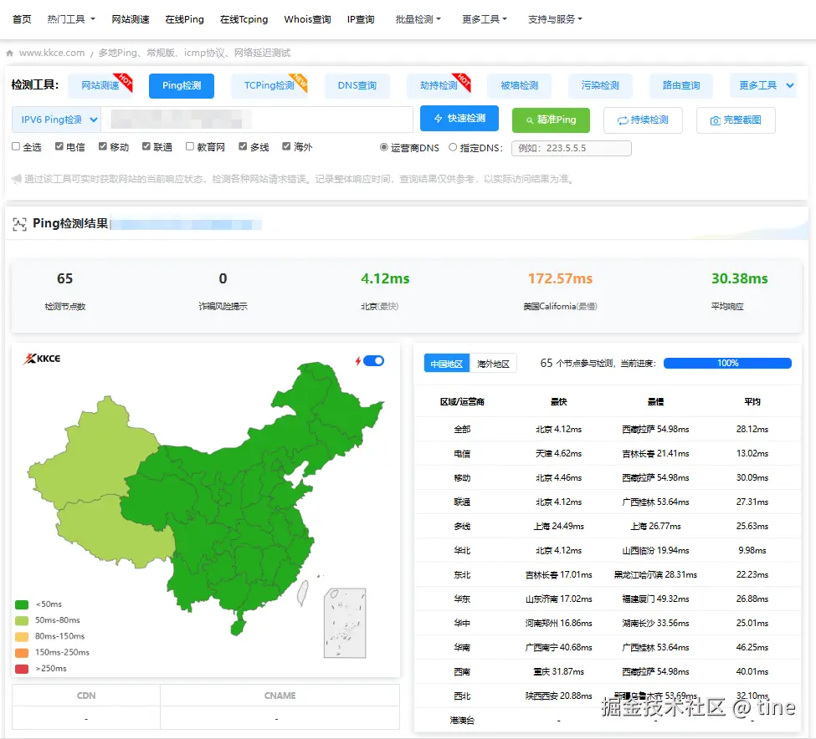The image size is (816, 739).
Task: Select the TCPing检测 tool button
Action: pos(269,86)
